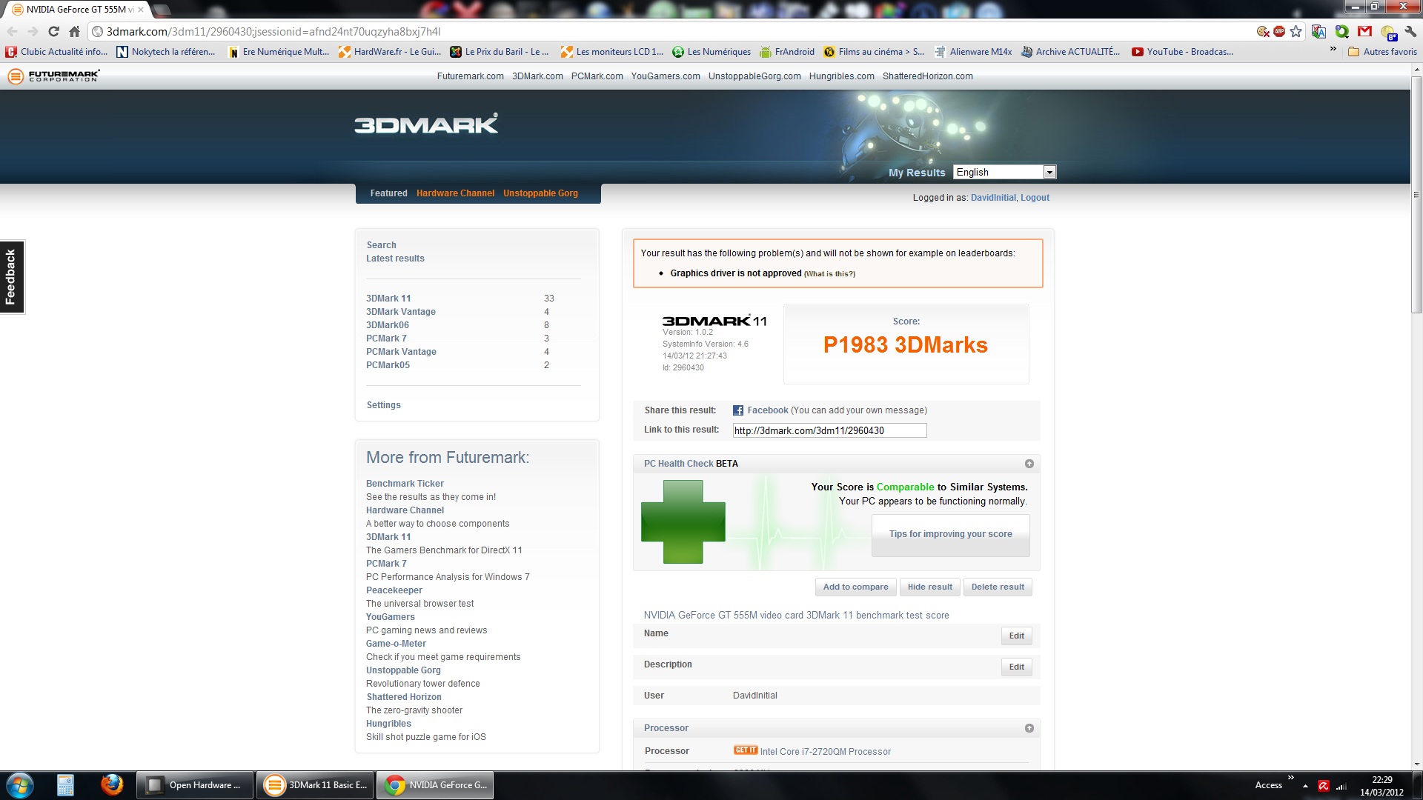
Task: Open the Adblock Plus ABP icon
Action: pyautogui.click(x=1279, y=32)
